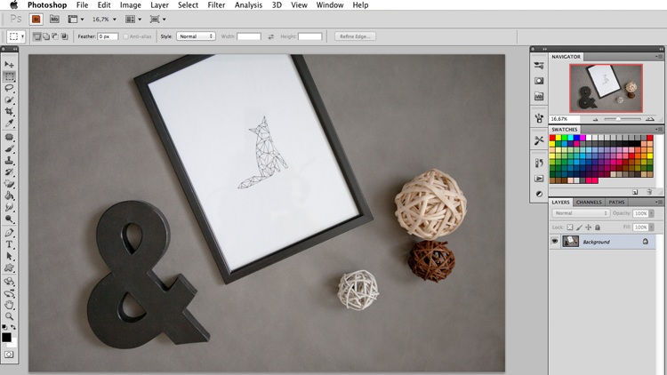Open the Style dropdown set to Normal

pos(196,36)
